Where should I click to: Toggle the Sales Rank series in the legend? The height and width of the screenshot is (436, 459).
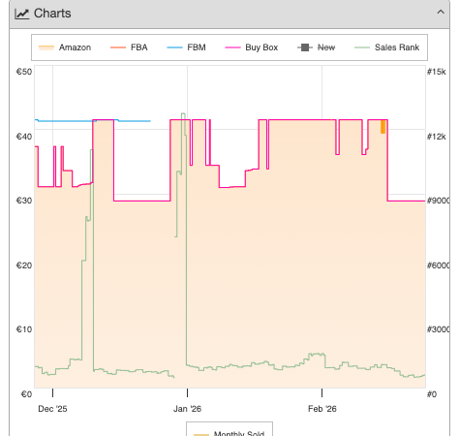386,47
